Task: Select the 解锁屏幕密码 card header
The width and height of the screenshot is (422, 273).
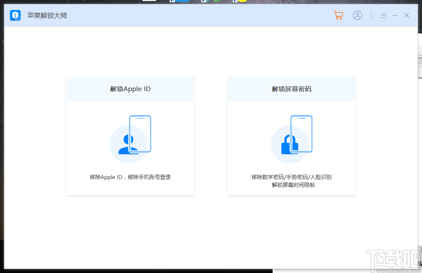Action: [x=292, y=89]
